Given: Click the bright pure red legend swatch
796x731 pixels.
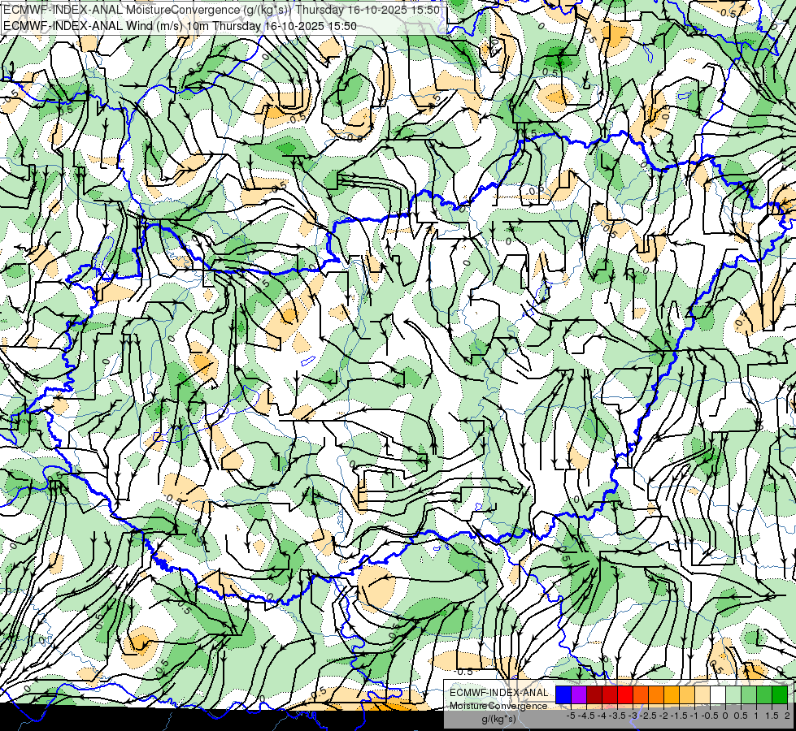Looking at the screenshot, I should click(x=625, y=694).
